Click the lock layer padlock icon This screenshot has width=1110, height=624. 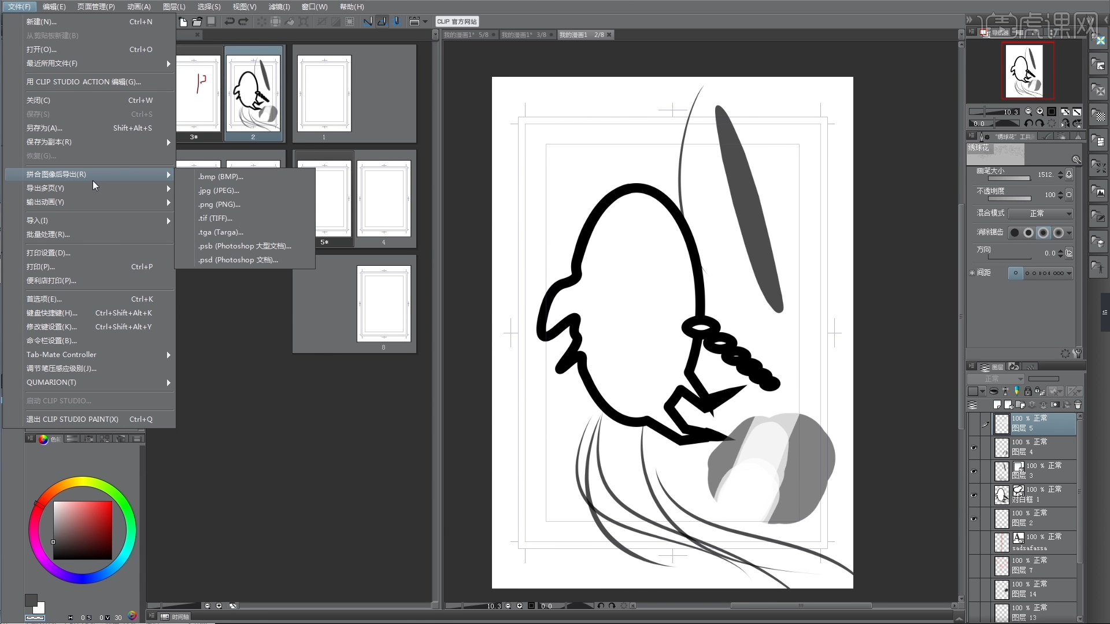tap(1028, 391)
